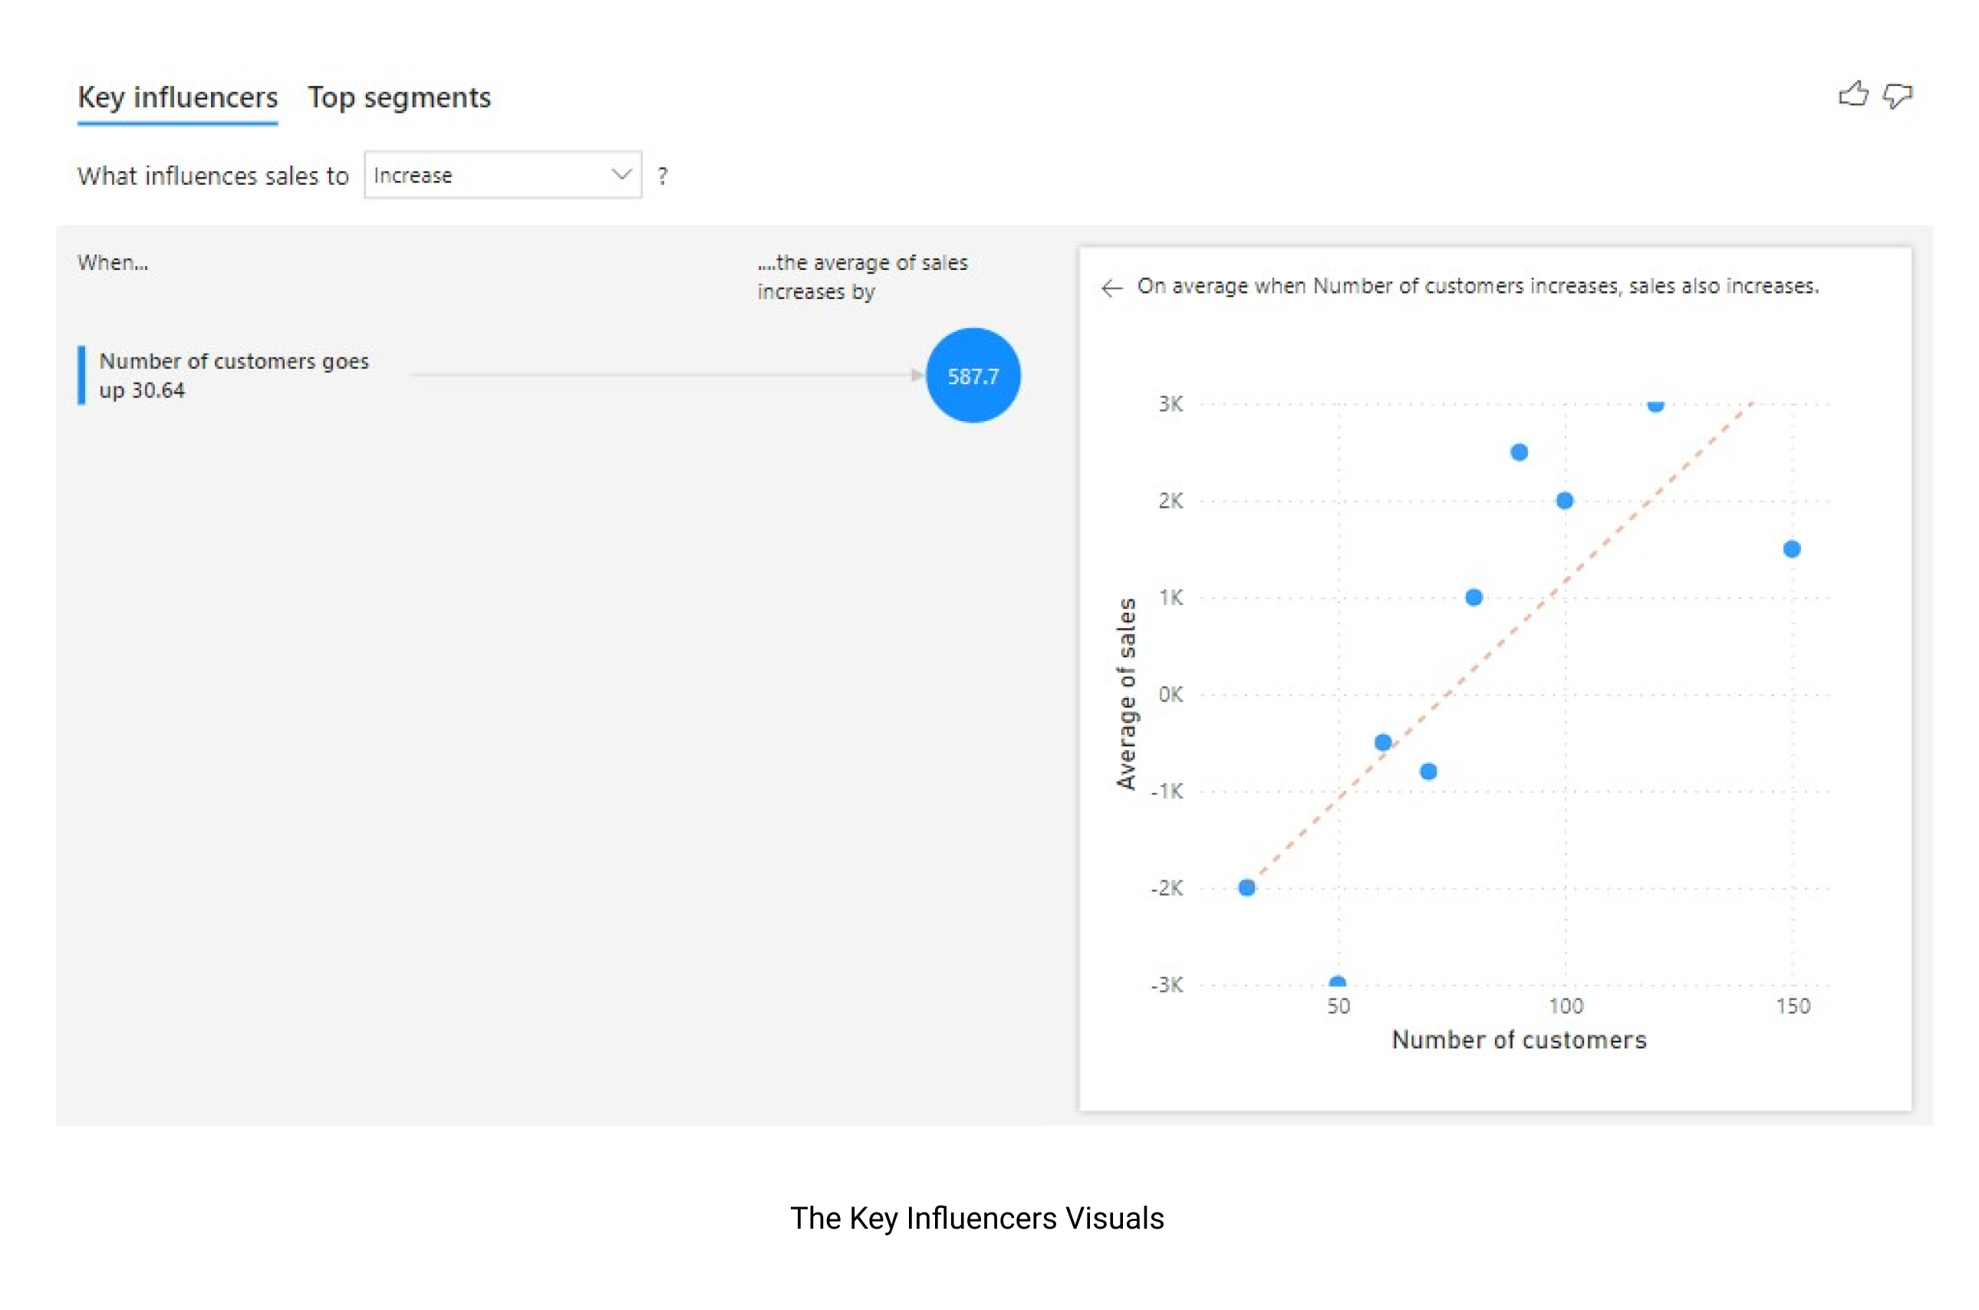
Task: Click the blue selection bar beside the influencer
Action: coord(81,376)
